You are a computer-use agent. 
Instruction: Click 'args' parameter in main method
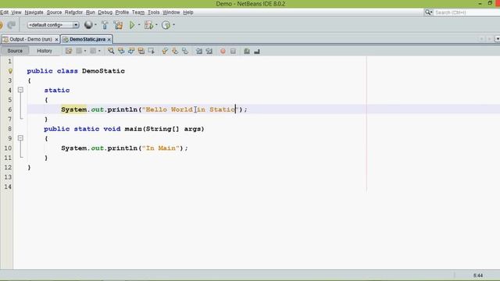(193, 129)
